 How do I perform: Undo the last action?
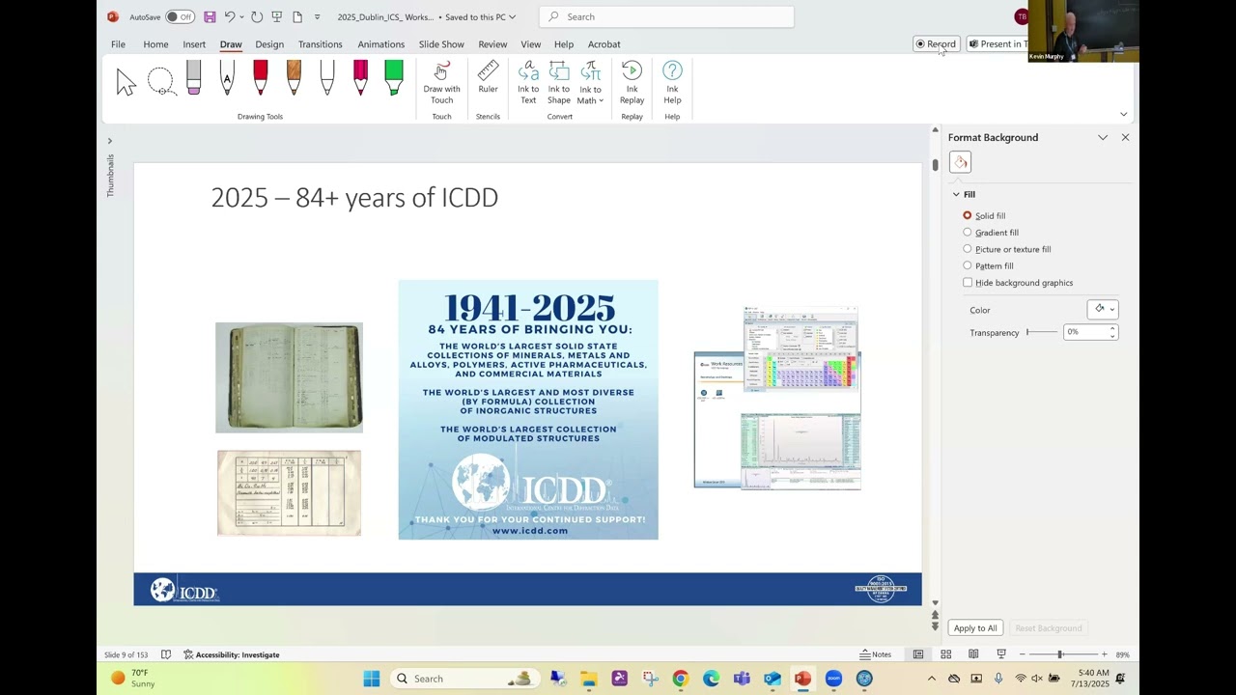coord(230,16)
